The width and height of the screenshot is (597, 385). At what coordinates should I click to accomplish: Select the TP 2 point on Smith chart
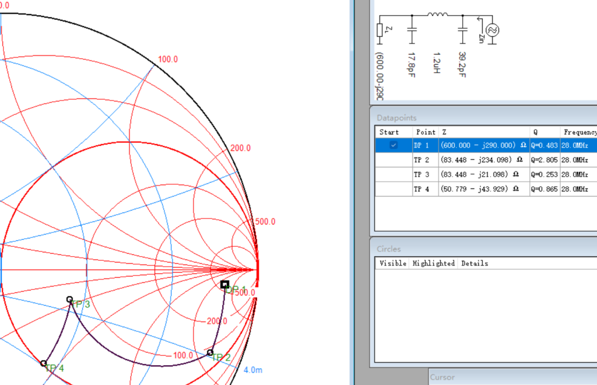210,353
